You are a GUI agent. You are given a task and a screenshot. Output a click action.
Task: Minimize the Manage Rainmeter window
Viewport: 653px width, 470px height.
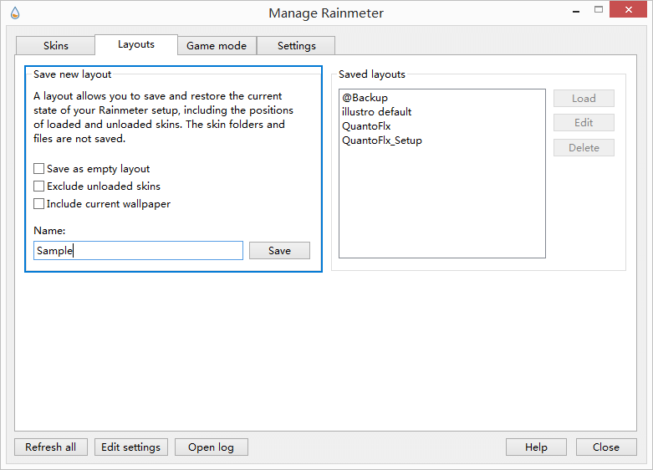576,10
